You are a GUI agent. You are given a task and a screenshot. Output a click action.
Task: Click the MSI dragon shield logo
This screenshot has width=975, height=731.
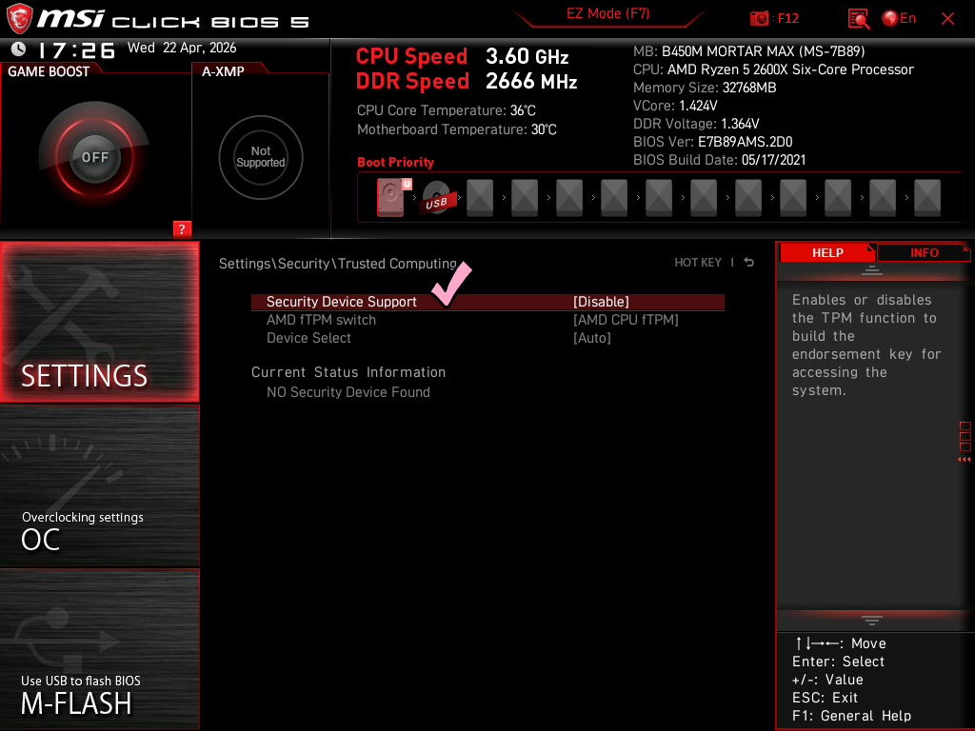pyautogui.click(x=19, y=19)
